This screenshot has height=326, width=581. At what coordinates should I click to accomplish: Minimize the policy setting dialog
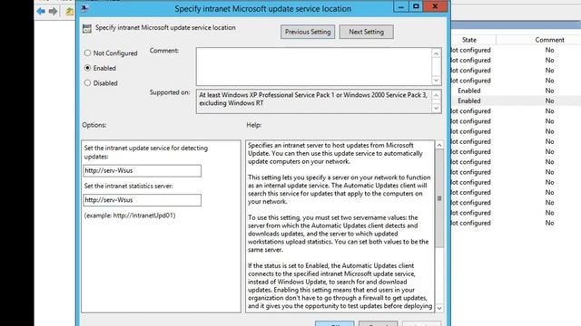tap(401, 6)
